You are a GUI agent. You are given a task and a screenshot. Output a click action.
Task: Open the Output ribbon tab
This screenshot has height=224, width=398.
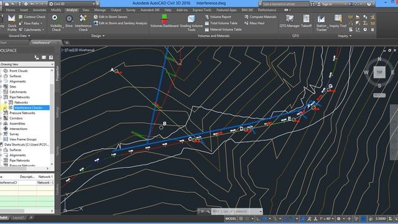point(116,10)
